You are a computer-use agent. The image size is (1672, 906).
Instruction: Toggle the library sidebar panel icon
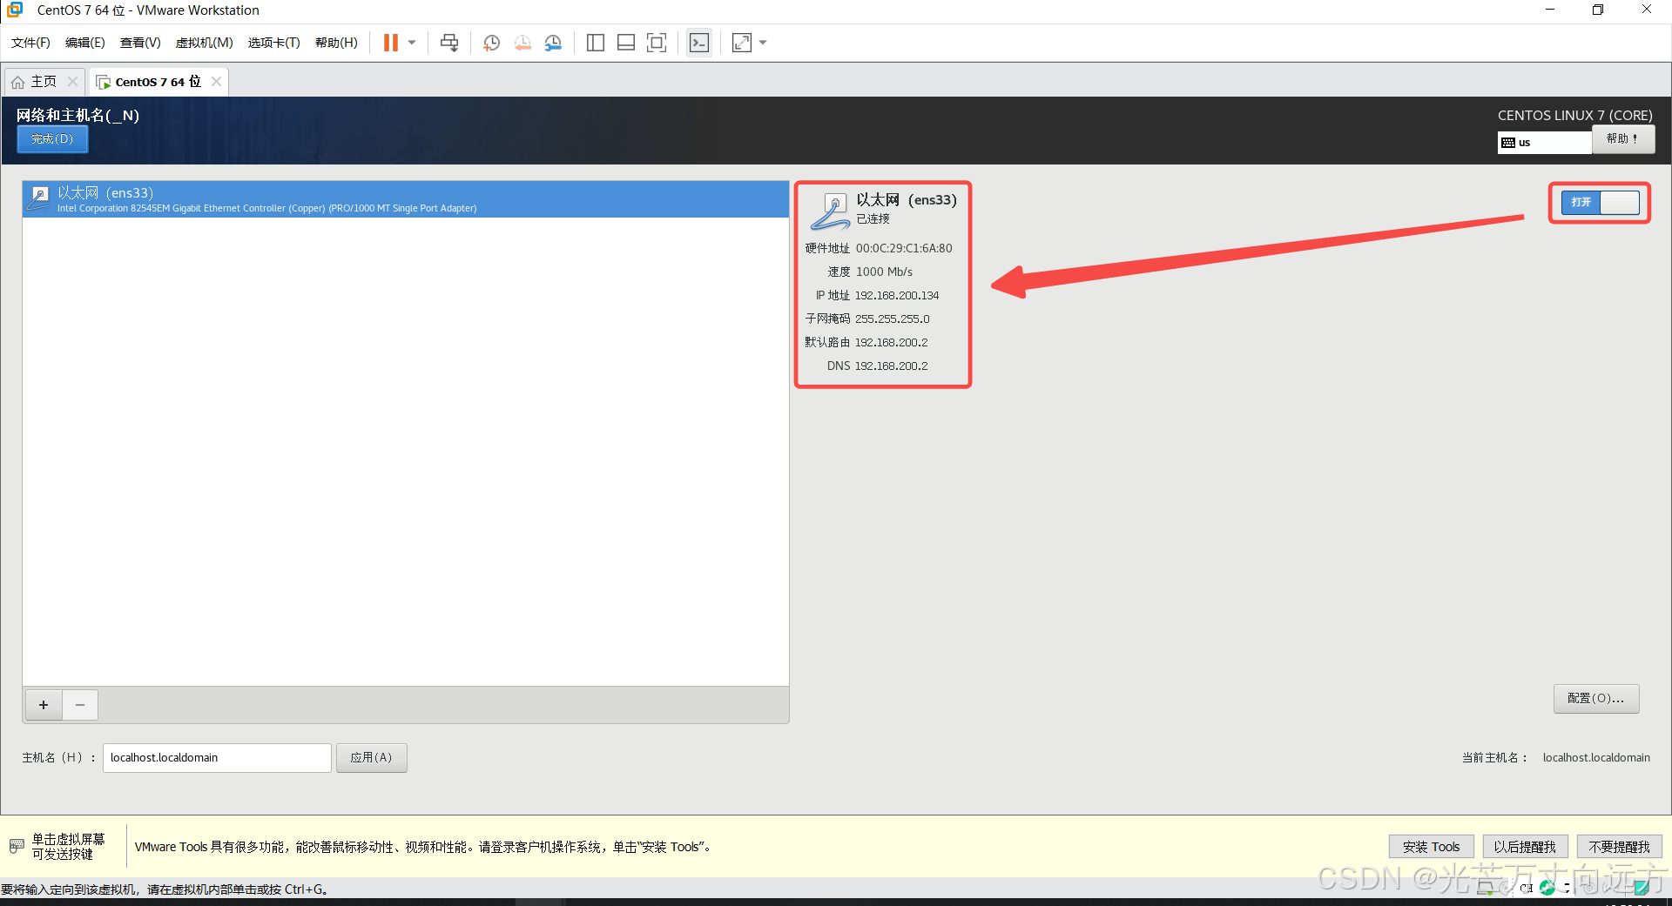[x=596, y=43]
